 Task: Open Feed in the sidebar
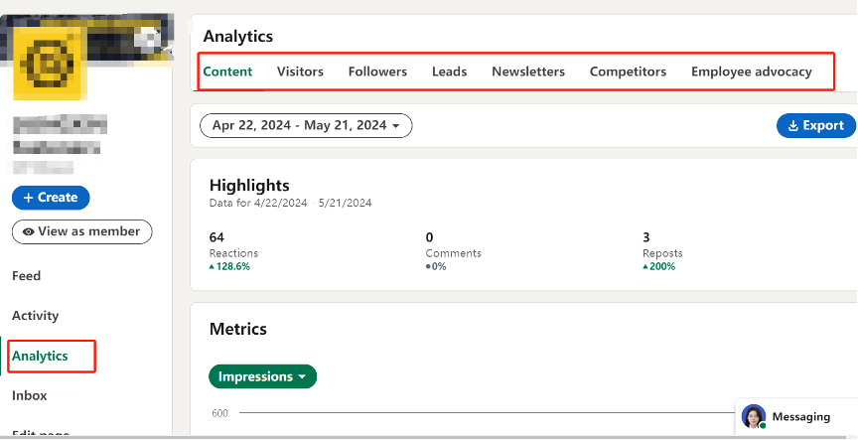click(26, 276)
